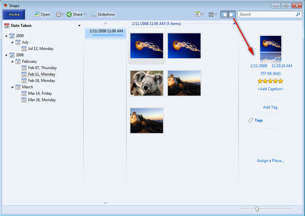Select Mar 14, Friday
This screenshot has height=216, width=305.
click(x=40, y=93)
